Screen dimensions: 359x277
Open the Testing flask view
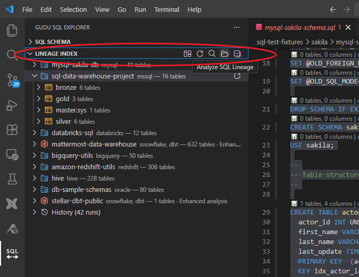(12, 179)
